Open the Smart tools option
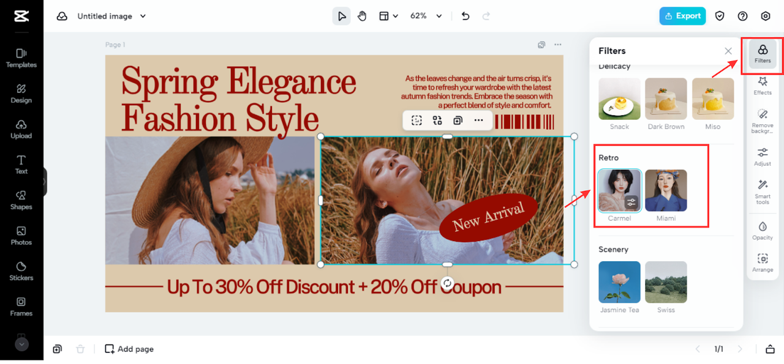Viewport: 784px width, 364px height. 763,192
